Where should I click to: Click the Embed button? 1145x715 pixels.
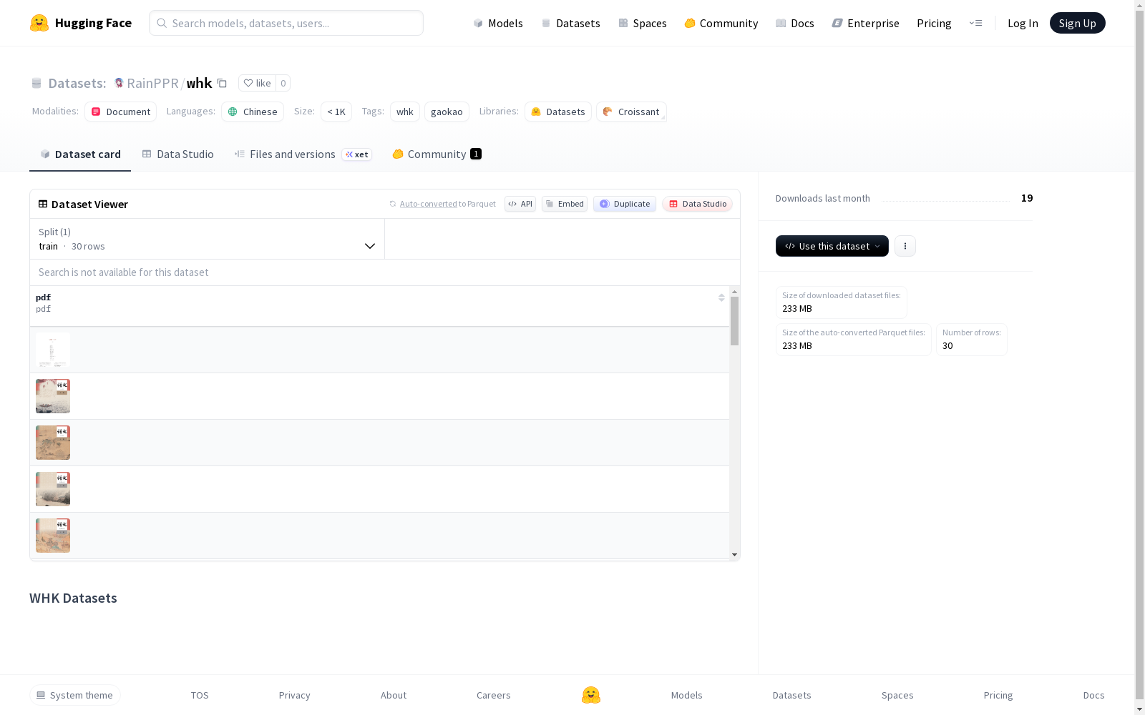coord(565,204)
